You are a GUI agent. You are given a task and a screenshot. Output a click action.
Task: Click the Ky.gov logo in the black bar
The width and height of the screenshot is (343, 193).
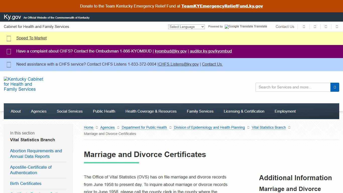(x=12, y=17)
